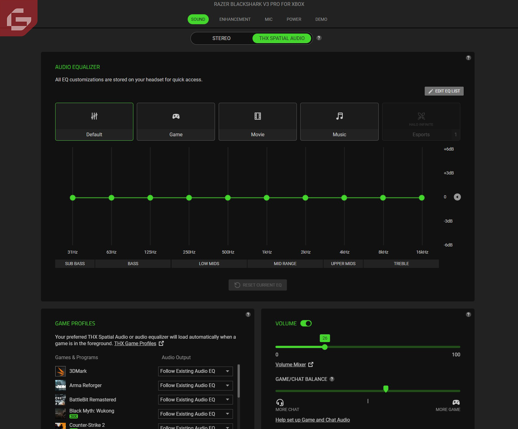Viewport: 518px width, 429px height.
Task: Click the volume slider handle at 26
Action: [325, 347]
